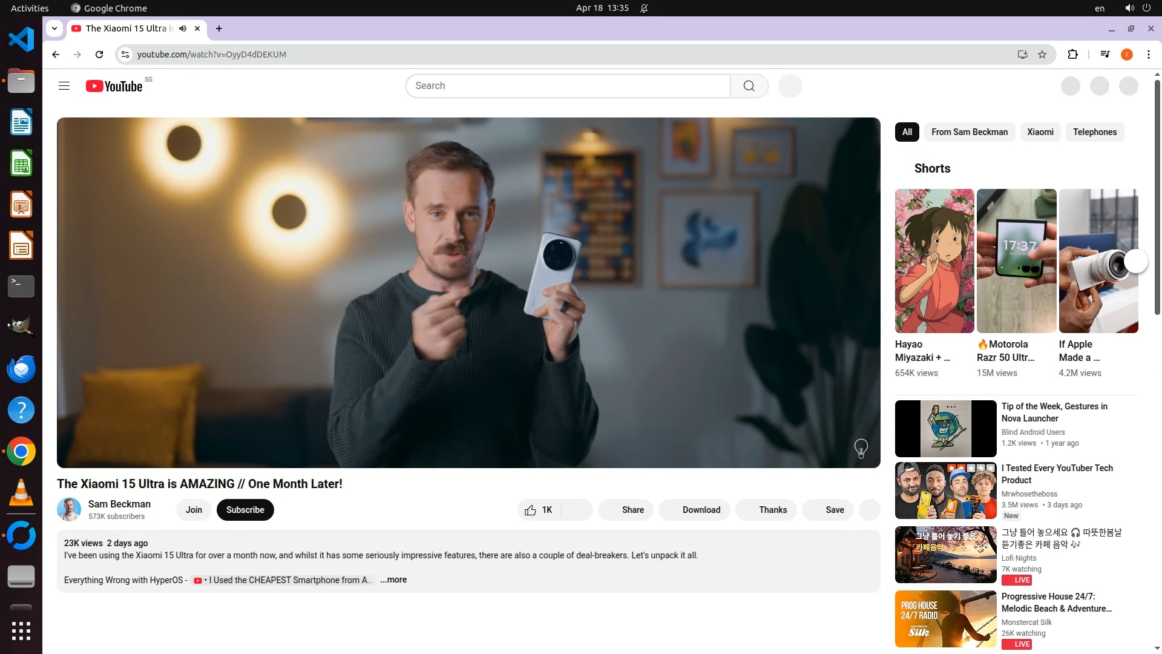The image size is (1162, 654).
Task: Click the YouTube logo home link
Action: tap(114, 86)
